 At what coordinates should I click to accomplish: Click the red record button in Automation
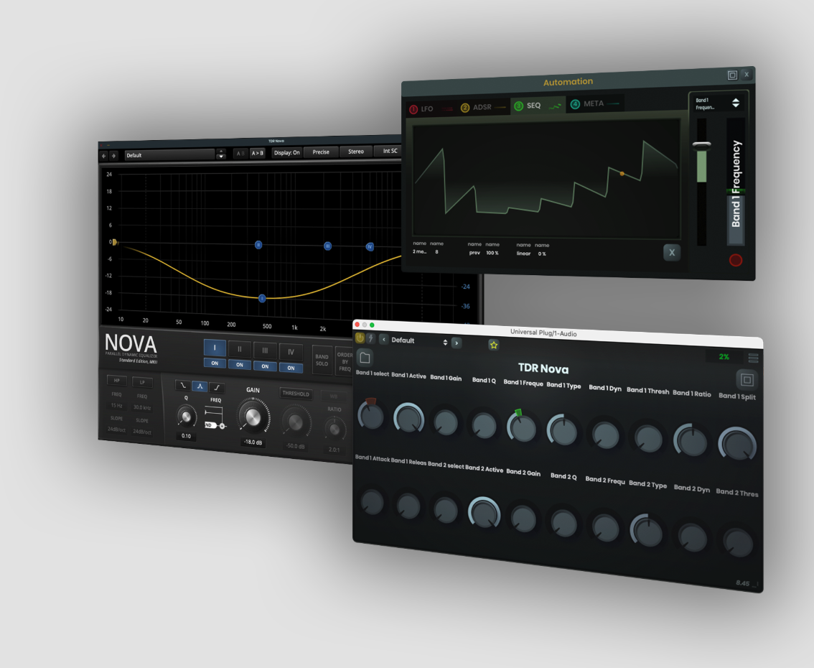pyautogui.click(x=736, y=260)
